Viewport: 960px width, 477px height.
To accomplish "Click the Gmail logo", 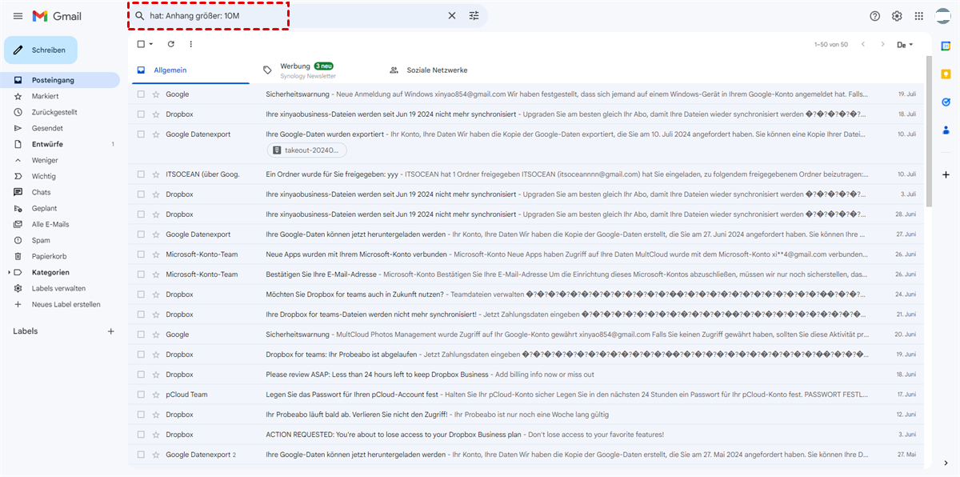I will tap(57, 16).
